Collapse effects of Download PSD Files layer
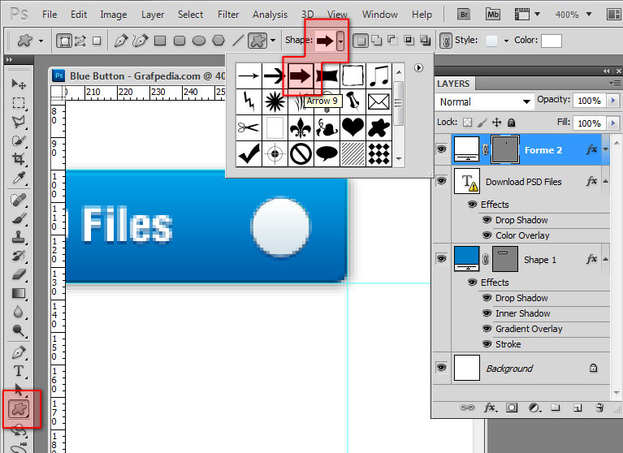The height and width of the screenshot is (453, 623). coord(605,181)
